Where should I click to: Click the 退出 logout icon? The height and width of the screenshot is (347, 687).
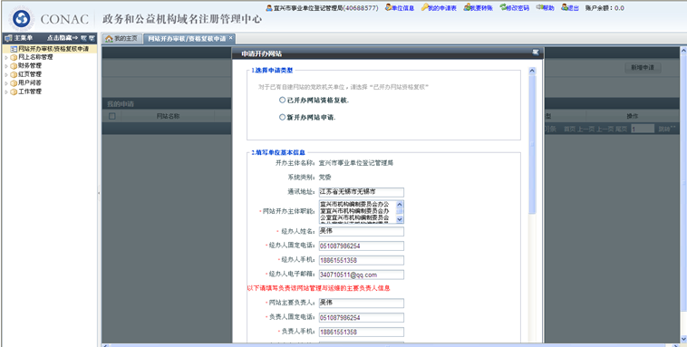[x=565, y=7]
